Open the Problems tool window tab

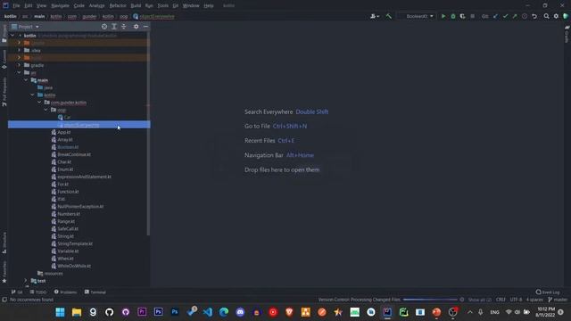[65, 292]
